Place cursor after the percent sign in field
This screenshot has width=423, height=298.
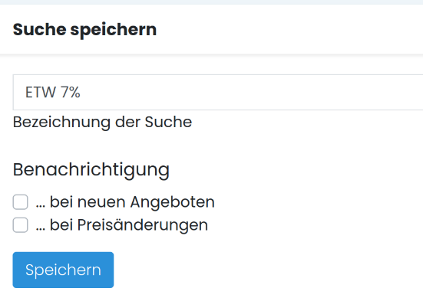[81, 93]
